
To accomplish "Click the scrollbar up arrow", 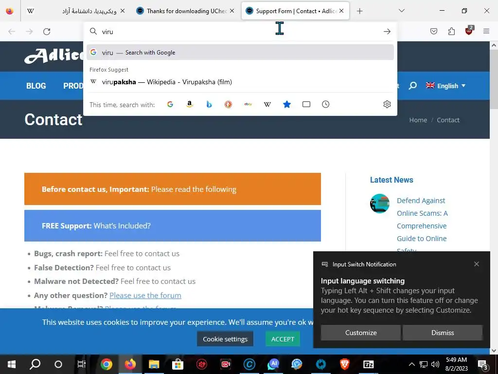I will [x=494, y=45].
